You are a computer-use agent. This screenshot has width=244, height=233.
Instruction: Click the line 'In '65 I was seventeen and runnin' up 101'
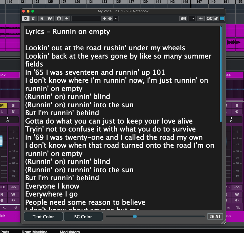click(x=95, y=72)
